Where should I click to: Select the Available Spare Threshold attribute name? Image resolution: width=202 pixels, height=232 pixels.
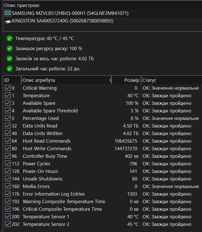click(50, 111)
